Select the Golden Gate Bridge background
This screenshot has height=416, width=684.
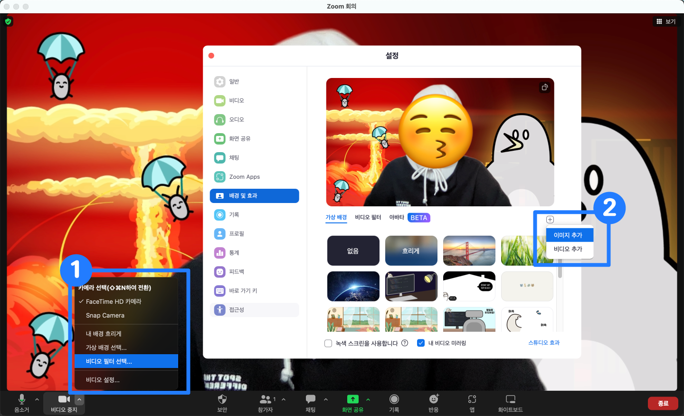[x=469, y=251]
